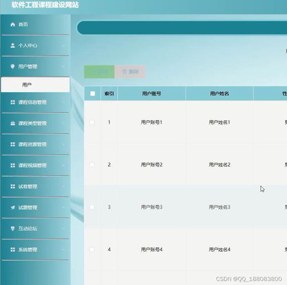This screenshot has width=287, height=285.
Task: Click the pin icon beside 用户管理
Action: (x=13, y=67)
